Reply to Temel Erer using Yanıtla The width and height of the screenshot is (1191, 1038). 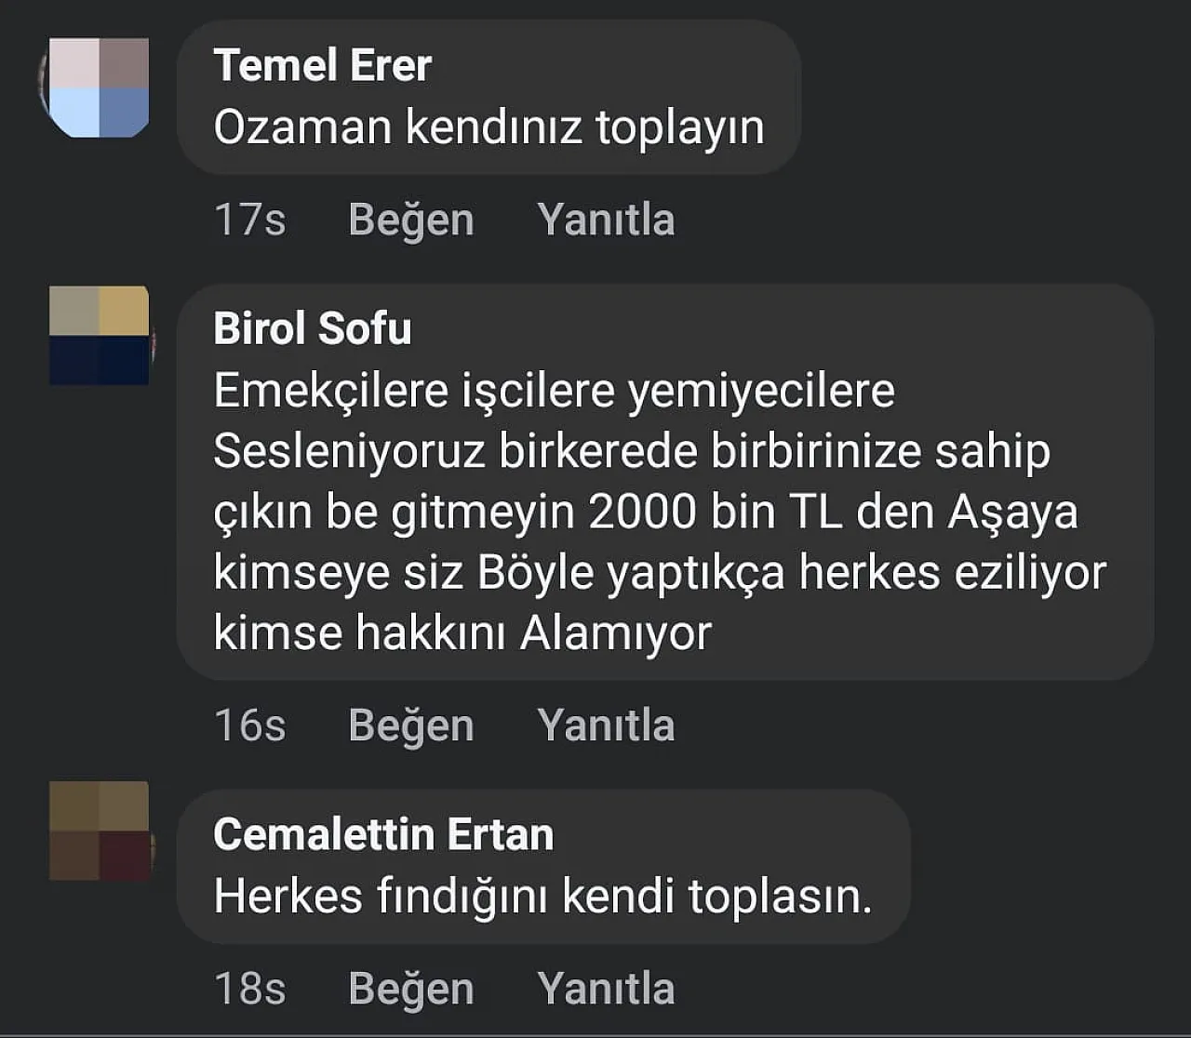606,220
